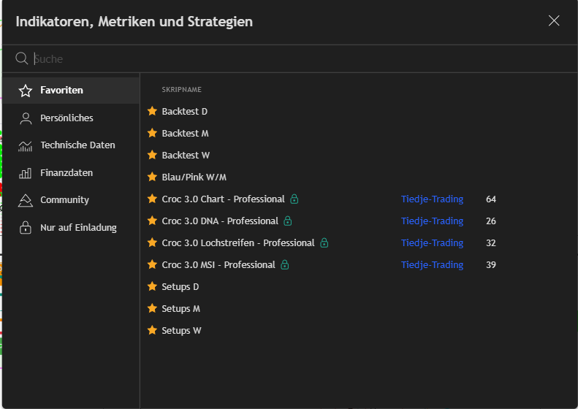The image size is (578, 409).
Task: Click the Community icon in sidebar
Action: [26, 200]
